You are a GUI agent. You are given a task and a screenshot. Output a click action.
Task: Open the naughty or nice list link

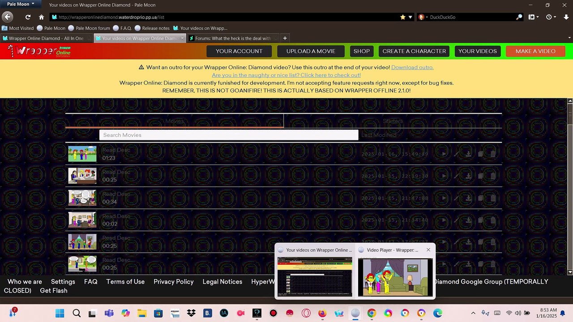pyautogui.click(x=286, y=75)
